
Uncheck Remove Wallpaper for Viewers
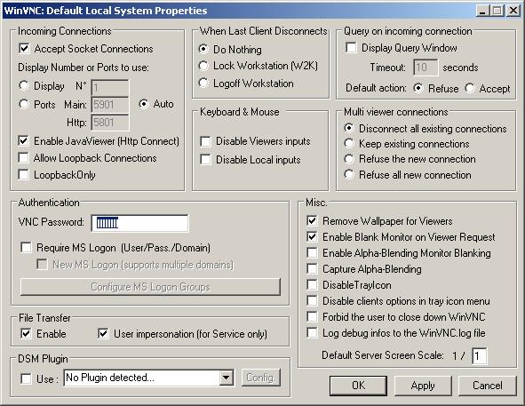[x=312, y=220]
